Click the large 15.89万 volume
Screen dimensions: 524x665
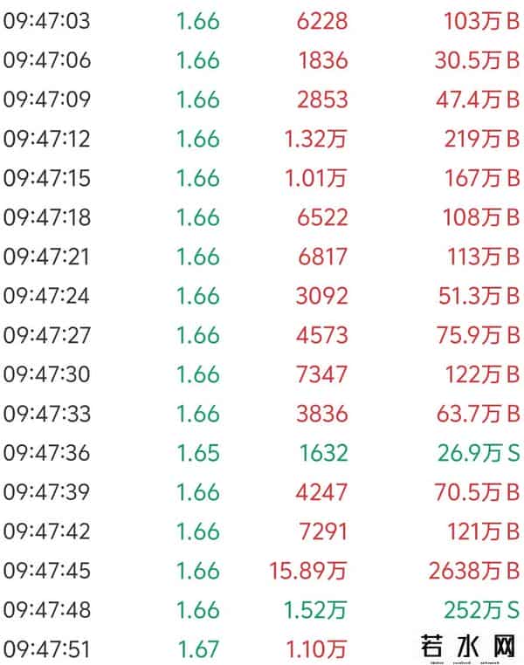click(x=308, y=571)
